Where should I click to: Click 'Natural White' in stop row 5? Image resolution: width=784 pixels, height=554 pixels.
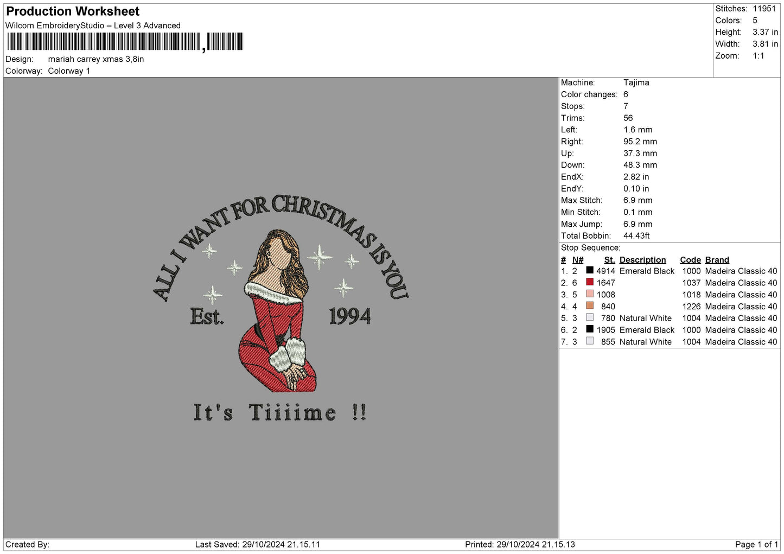(646, 318)
